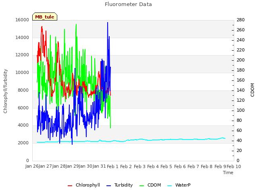
Task: Click the 14000 left axis tick label
Action: pyautogui.click(x=22, y=37)
